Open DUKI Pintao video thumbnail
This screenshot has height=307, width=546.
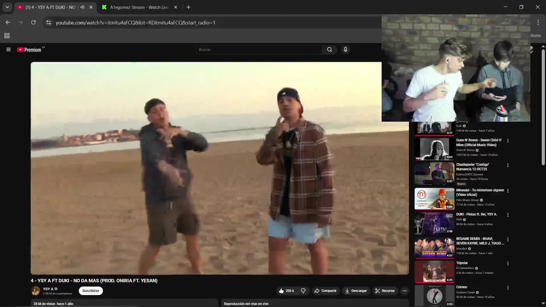point(434,223)
